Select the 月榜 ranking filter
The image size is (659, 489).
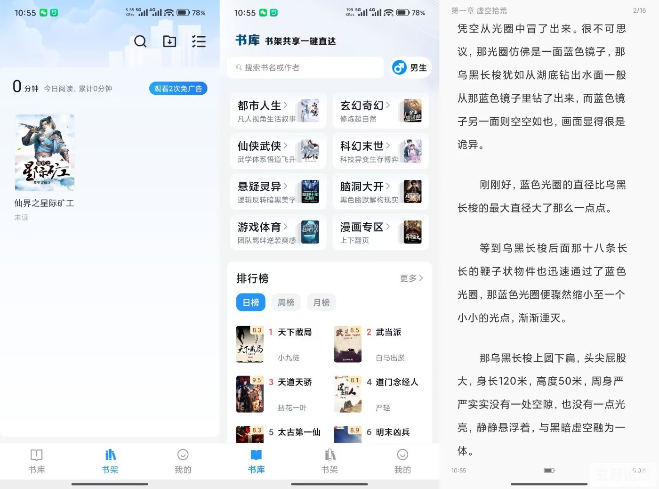[x=321, y=302]
